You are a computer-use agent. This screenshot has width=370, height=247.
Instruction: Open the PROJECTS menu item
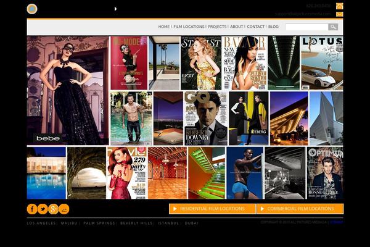click(217, 27)
